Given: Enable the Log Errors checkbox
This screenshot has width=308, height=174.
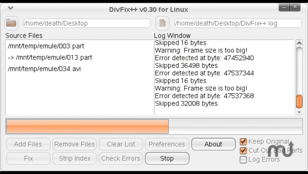Looking at the screenshot, I should point(243,159).
